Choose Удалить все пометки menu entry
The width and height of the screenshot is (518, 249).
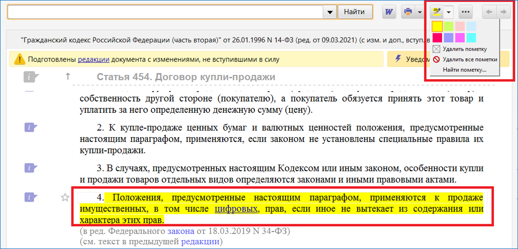click(465, 60)
